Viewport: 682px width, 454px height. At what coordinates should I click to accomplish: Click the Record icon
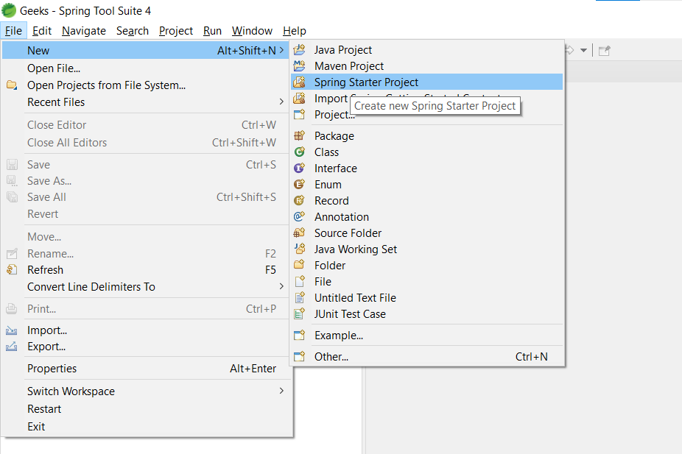pyautogui.click(x=299, y=200)
